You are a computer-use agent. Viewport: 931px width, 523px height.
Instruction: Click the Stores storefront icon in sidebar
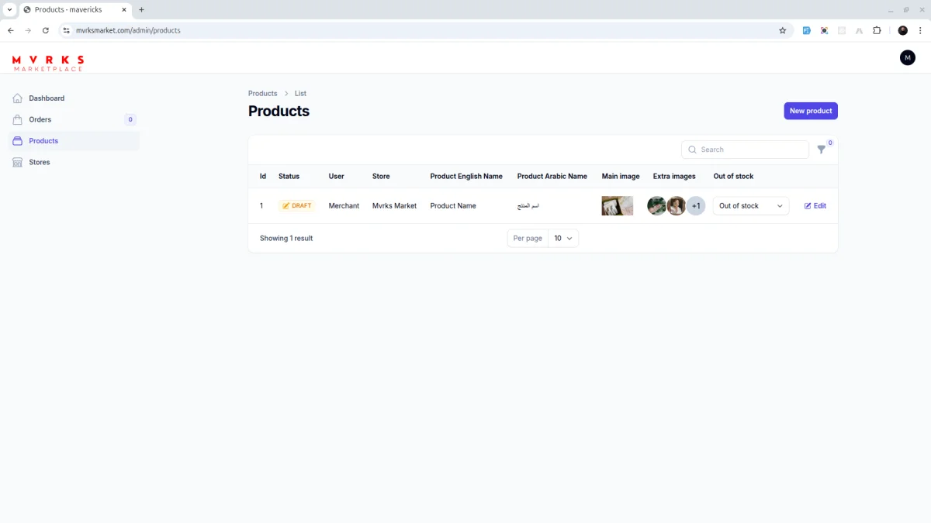click(x=18, y=162)
